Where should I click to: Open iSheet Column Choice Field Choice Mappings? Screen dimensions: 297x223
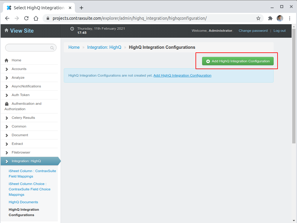click(x=30, y=189)
